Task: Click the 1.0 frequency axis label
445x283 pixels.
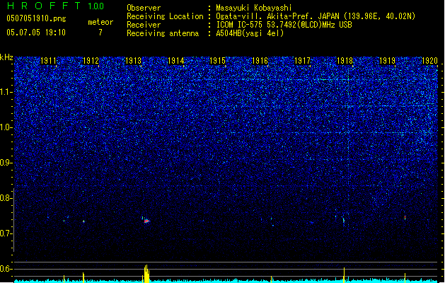Action: [x=6, y=127]
